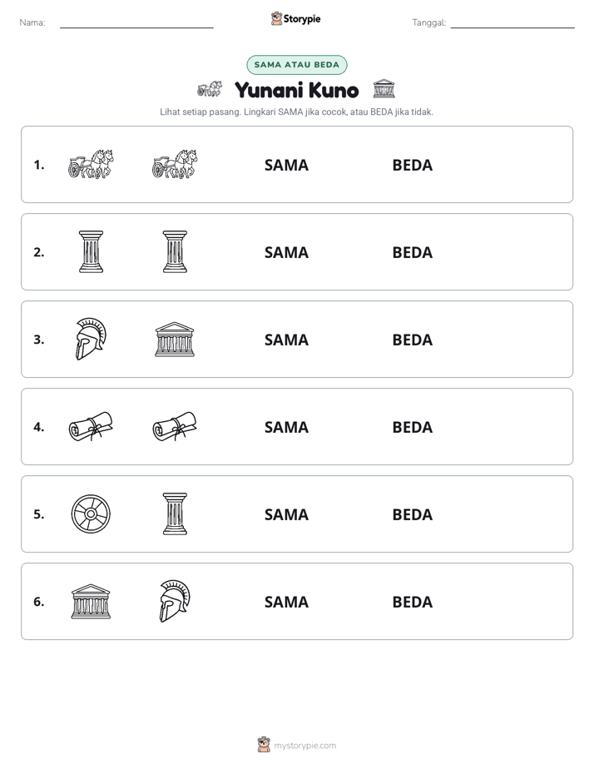
Task: Click the round shield picture in row 5
Action: tap(91, 514)
